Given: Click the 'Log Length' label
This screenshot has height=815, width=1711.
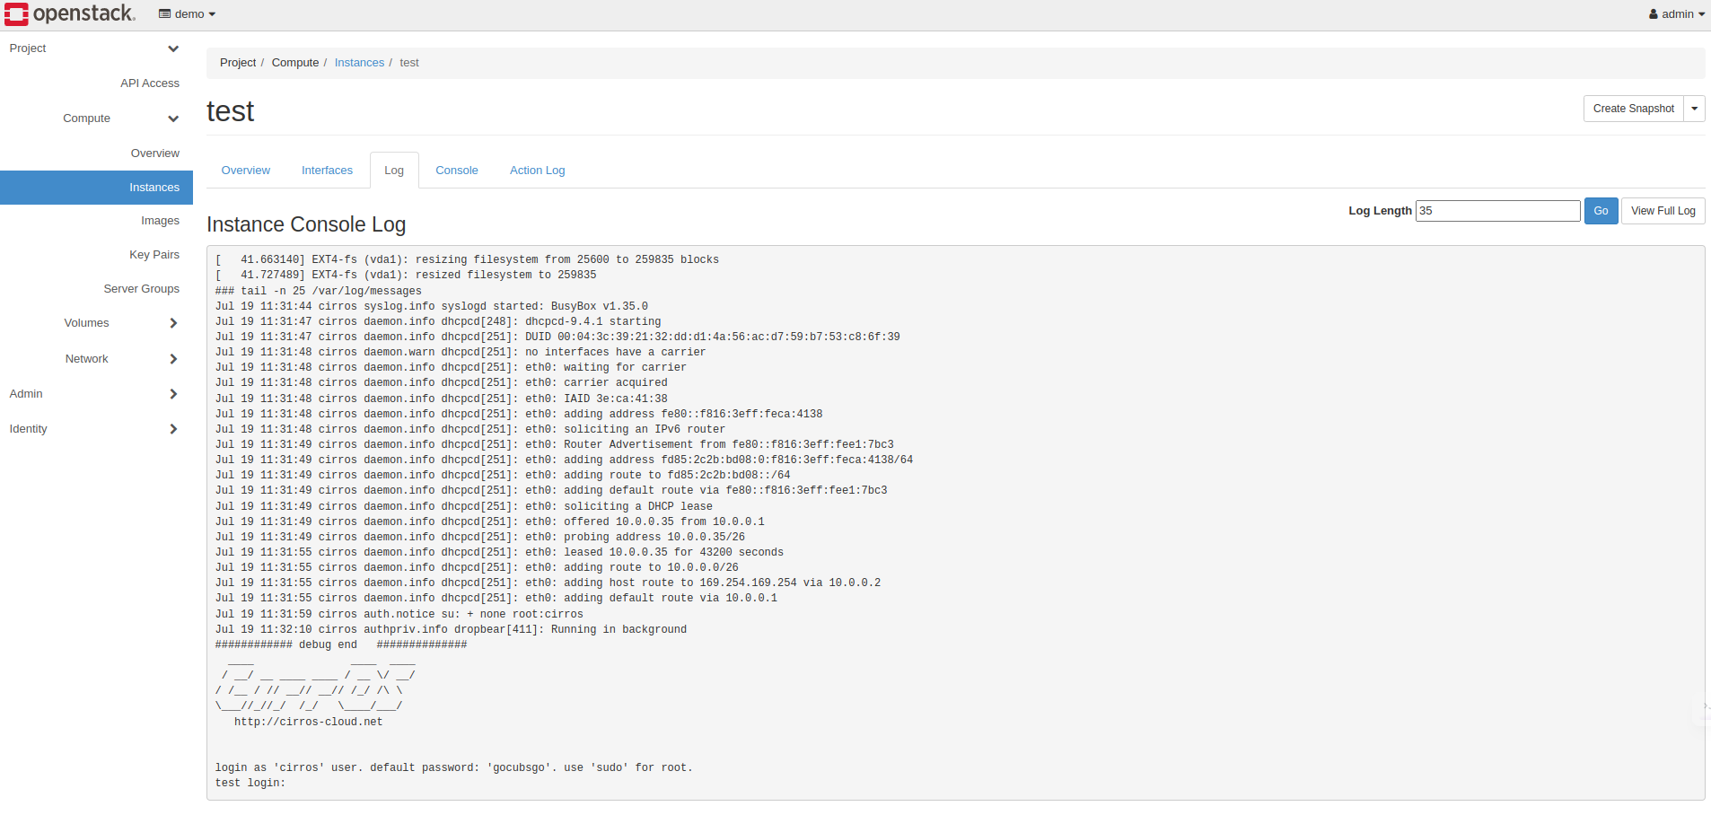Looking at the screenshot, I should (1380, 211).
